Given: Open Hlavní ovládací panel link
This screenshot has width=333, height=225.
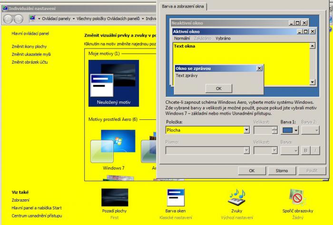Looking at the screenshot, I should [x=30, y=34].
